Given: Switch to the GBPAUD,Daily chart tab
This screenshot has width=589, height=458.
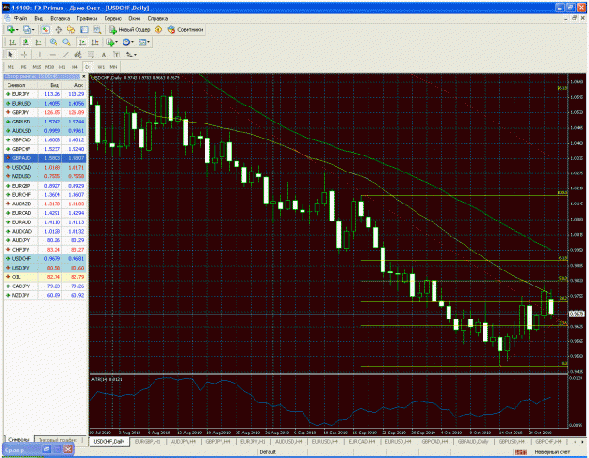Looking at the screenshot, I should coord(473,442).
